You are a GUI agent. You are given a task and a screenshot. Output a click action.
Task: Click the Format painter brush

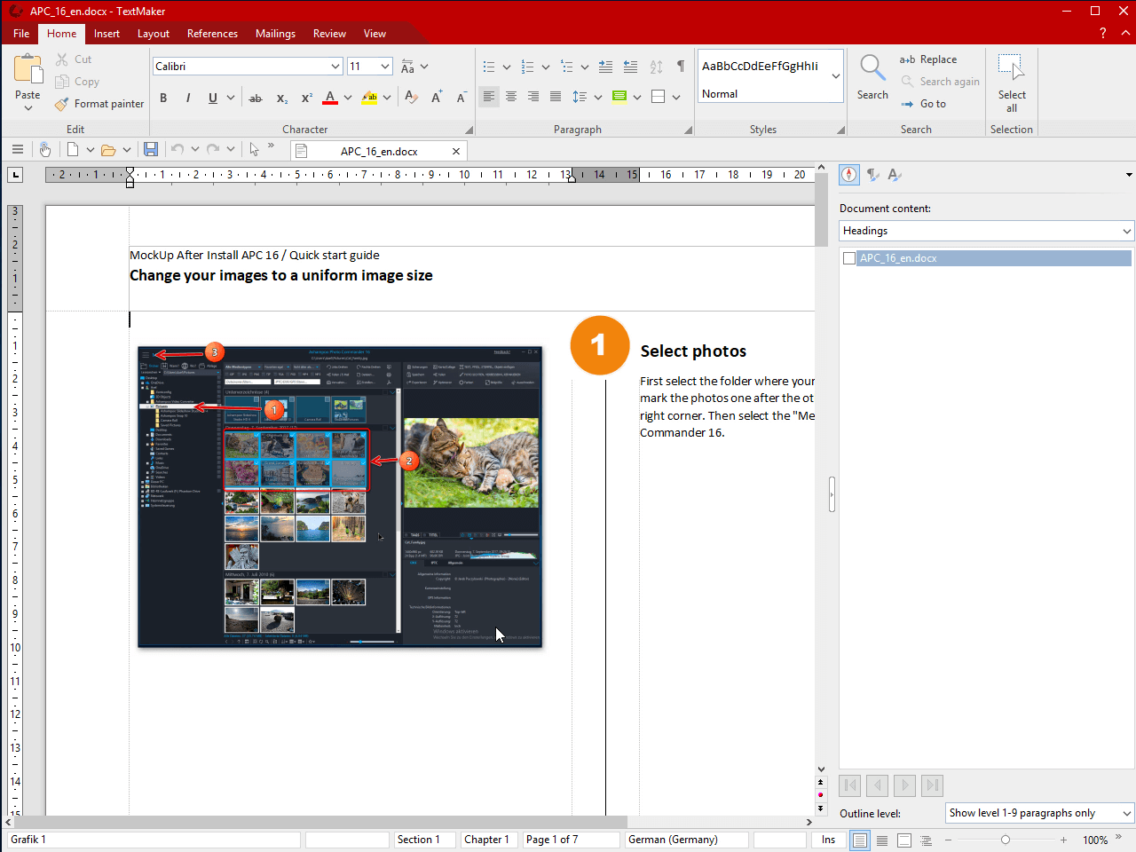pos(61,104)
